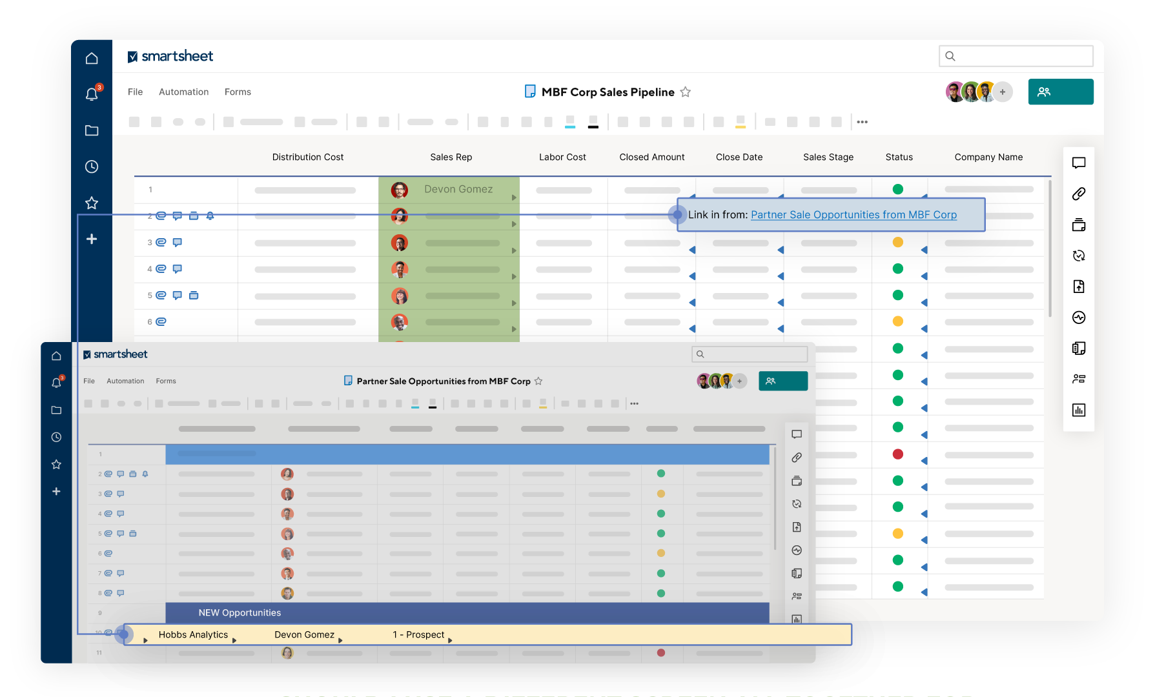Open the Automation menu

(183, 92)
